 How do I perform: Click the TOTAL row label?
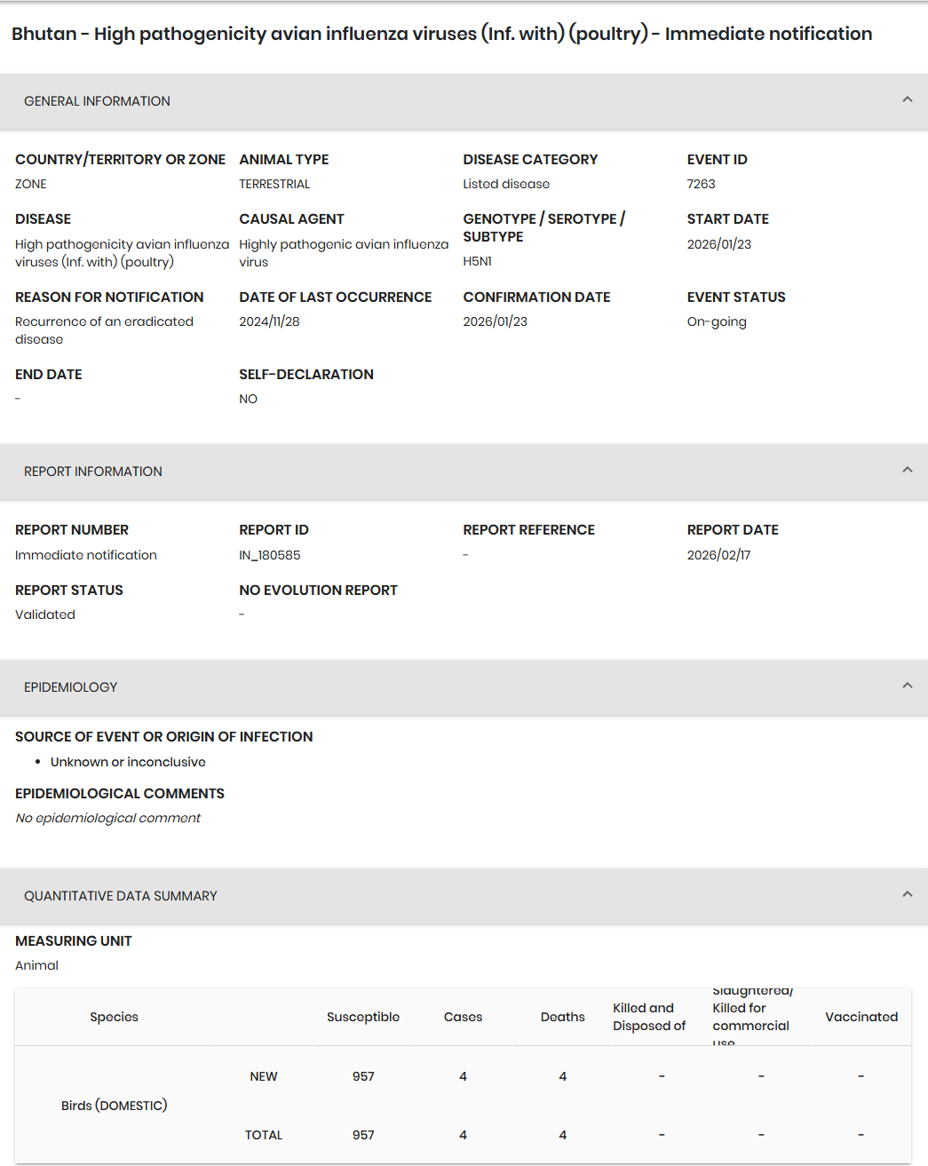click(x=264, y=1135)
